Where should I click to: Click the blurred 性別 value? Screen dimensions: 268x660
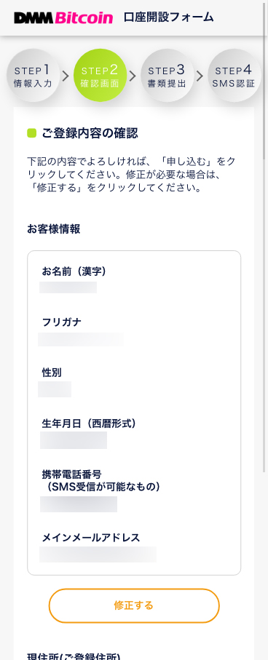pyautogui.click(x=55, y=389)
